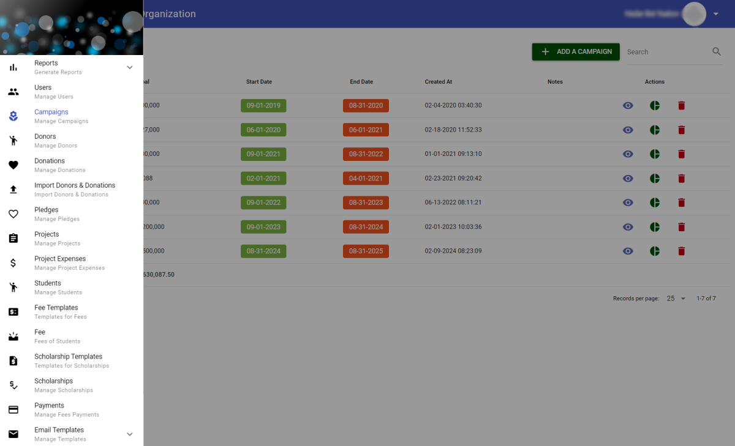Open the pie chart for the first campaign
Screen dimensions: 735x446
(655, 105)
